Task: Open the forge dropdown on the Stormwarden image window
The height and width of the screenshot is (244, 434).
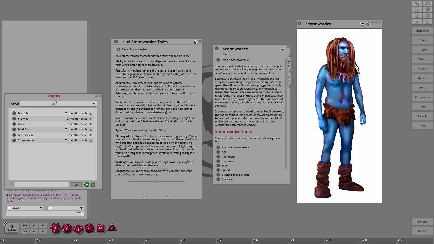Action: click(x=362, y=24)
